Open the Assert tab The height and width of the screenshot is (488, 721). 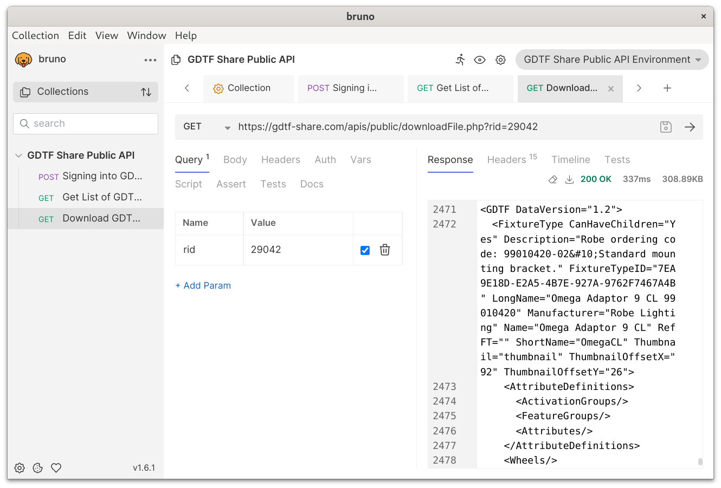pos(231,184)
